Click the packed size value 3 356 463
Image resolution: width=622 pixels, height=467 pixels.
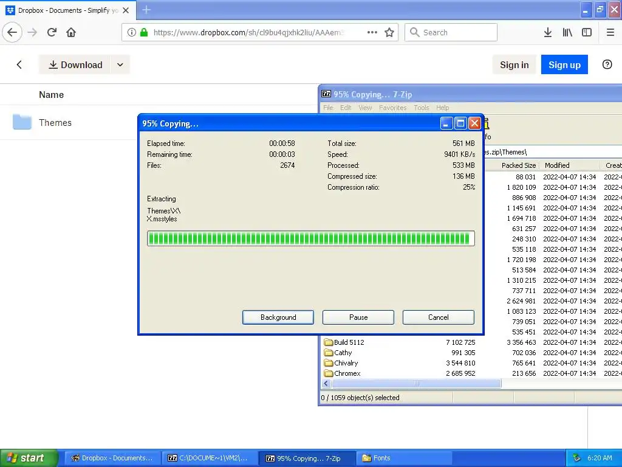(x=521, y=342)
